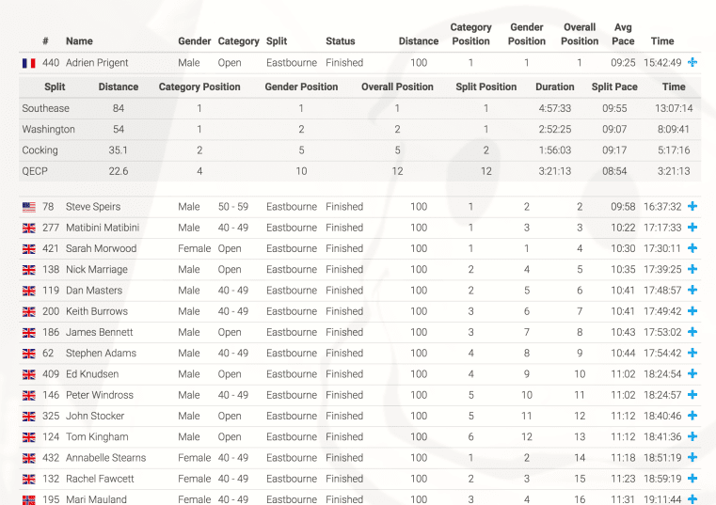Select the Washington split row

click(x=359, y=129)
